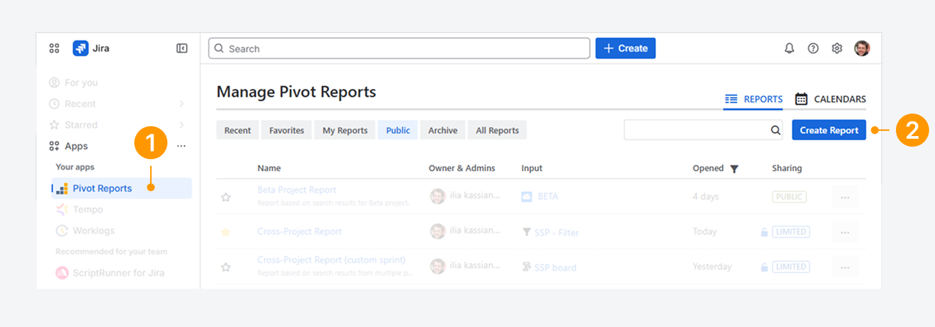Click the Create Report button

[x=829, y=130]
